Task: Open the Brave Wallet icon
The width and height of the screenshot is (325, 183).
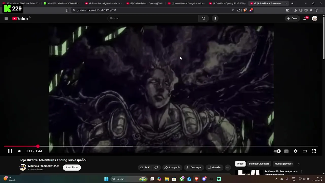Action: point(306,10)
